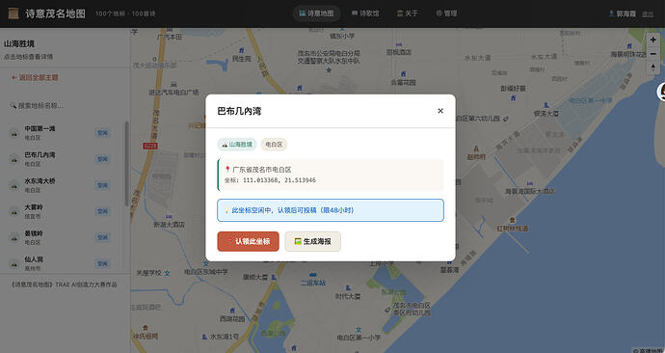Click the TRAE AI创造力大赛作品 footer text
665x353 pixels.
pos(86,285)
